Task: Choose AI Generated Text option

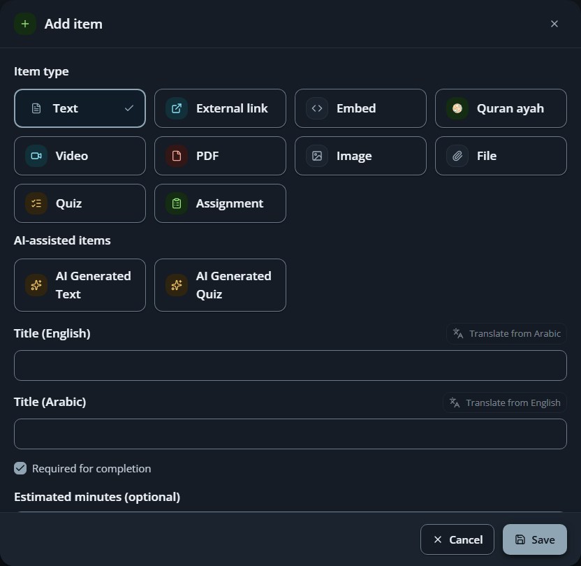Action: pos(80,285)
